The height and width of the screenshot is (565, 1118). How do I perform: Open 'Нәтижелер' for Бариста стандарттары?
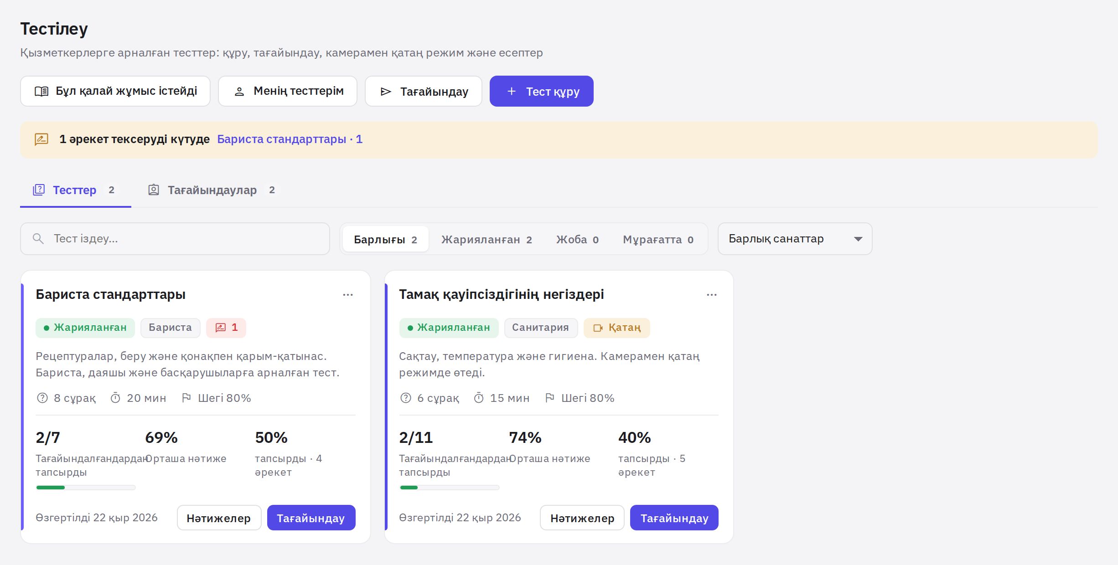click(x=219, y=518)
